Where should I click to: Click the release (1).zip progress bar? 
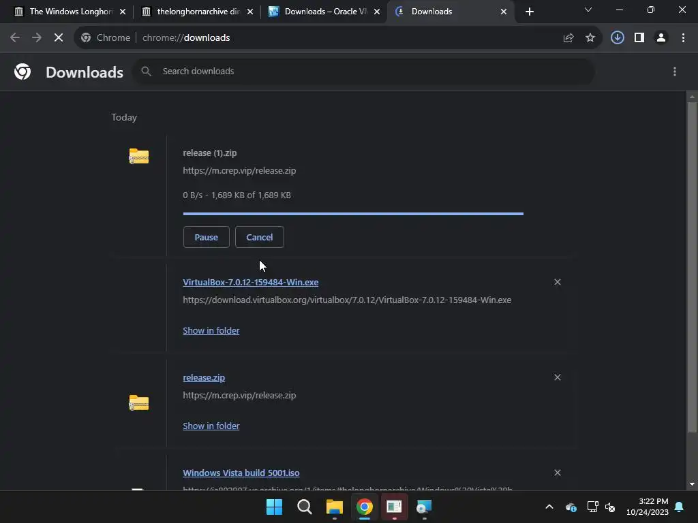pos(353,214)
